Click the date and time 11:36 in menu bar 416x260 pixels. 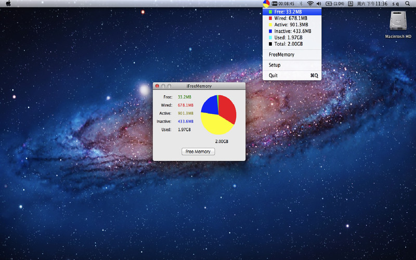(x=372, y=4)
